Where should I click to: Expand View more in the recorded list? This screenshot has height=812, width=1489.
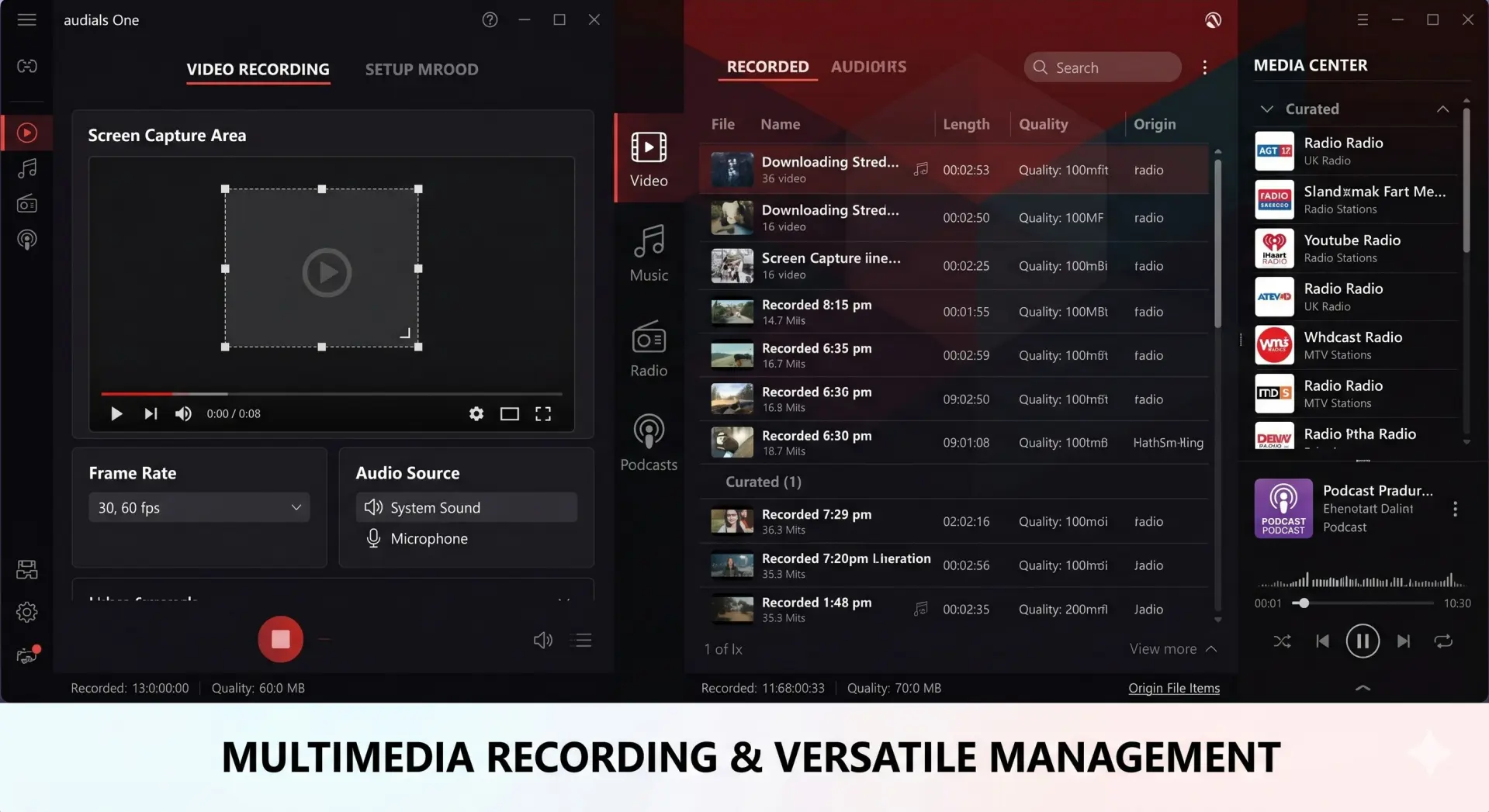[1172, 648]
